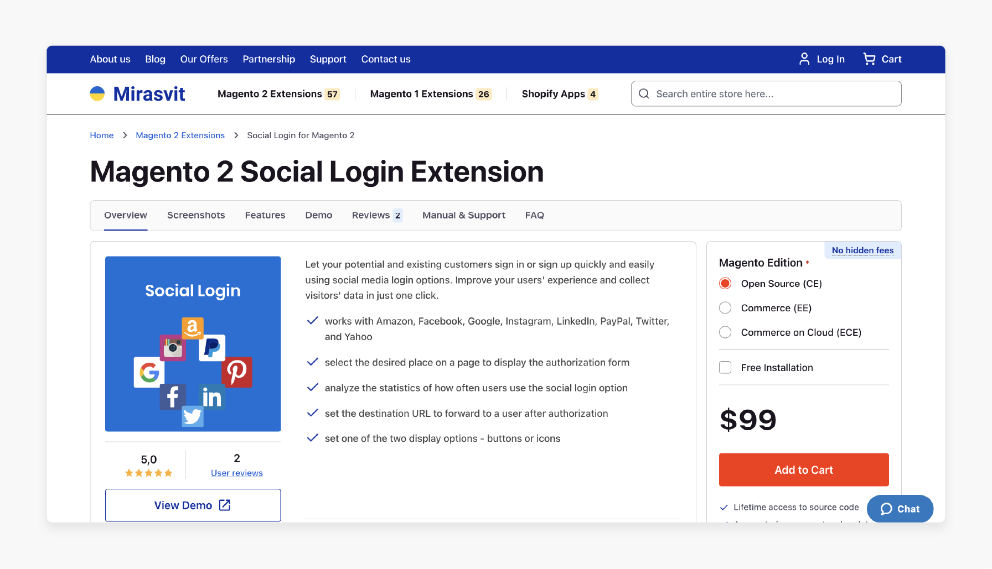Open the Demo tab

tap(319, 215)
